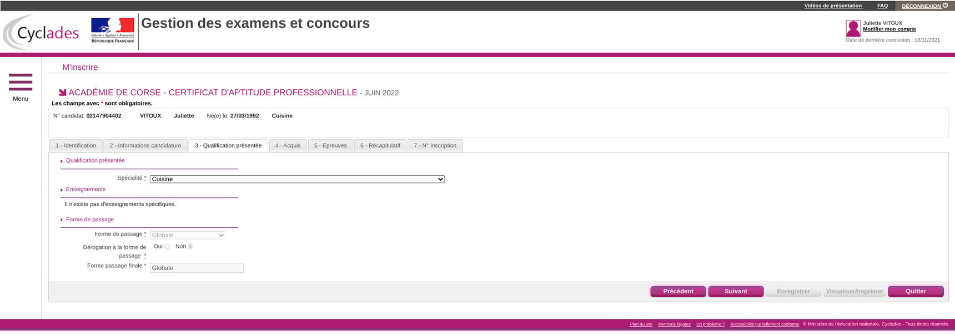Open the hamburger Menu icon
Image resolution: width=955 pixels, height=336 pixels.
[x=21, y=82]
